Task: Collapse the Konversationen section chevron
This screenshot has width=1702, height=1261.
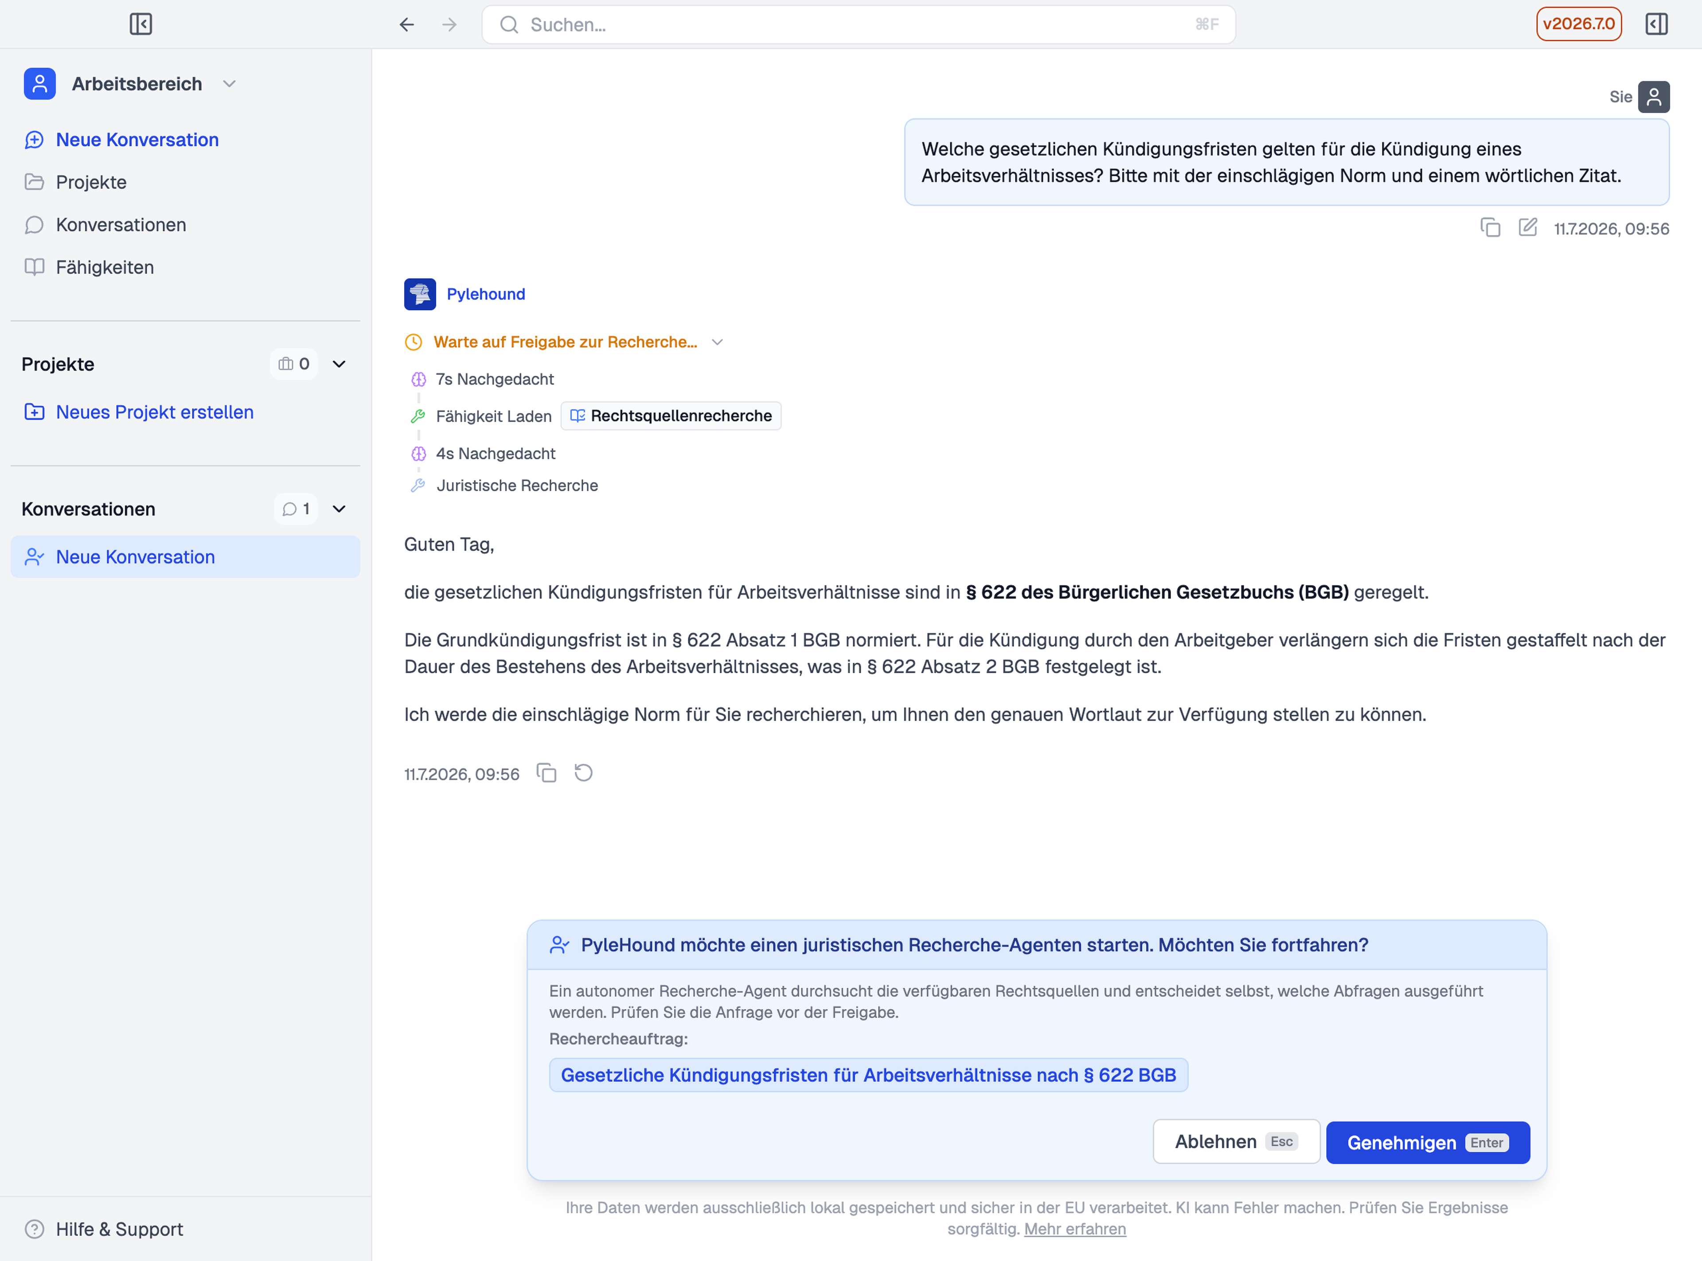Action: tap(339, 509)
